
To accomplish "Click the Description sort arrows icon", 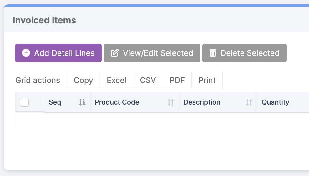I will click(x=249, y=102).
